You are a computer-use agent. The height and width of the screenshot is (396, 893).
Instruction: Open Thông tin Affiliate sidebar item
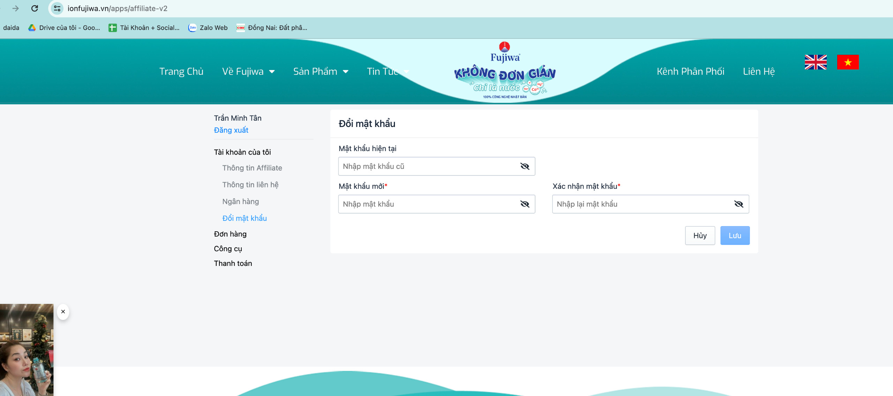point(252,168)
